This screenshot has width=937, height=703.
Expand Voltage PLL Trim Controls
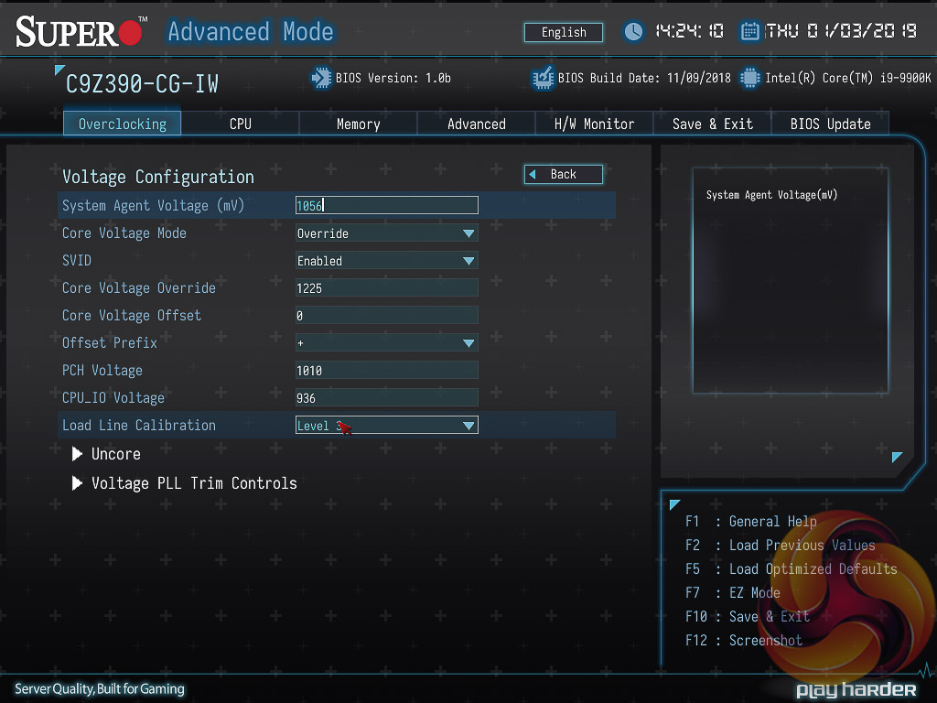[193, 483]
